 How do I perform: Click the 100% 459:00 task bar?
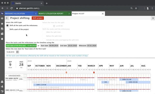(x=138, y=82)
